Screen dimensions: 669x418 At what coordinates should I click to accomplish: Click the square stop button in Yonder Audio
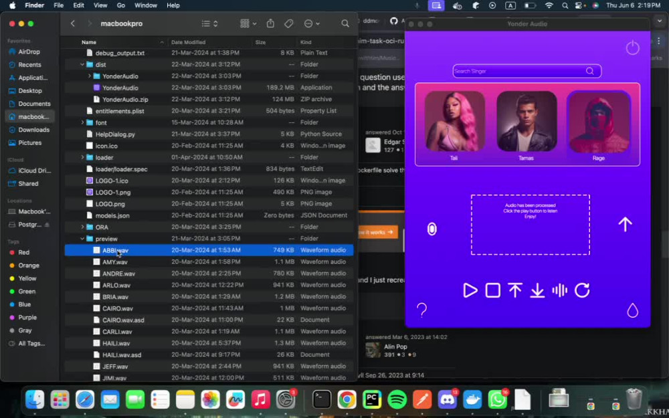tap(493, 290)
